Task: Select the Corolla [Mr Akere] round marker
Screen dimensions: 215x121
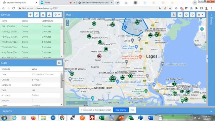Action: tap(130, 76)
